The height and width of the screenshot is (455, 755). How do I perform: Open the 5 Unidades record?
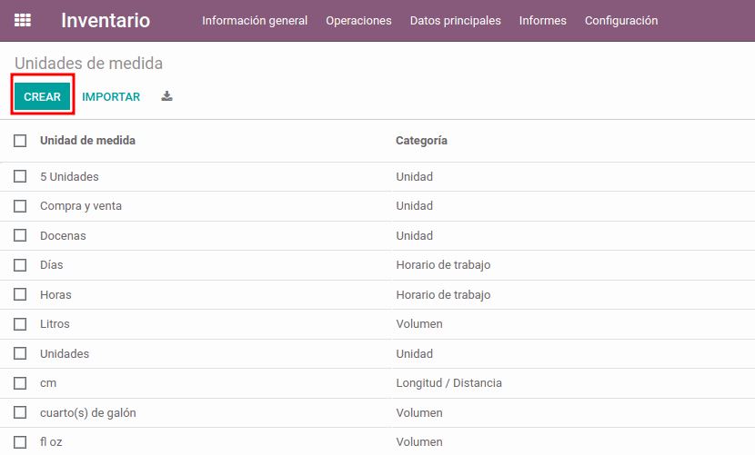tap(69, 176)
